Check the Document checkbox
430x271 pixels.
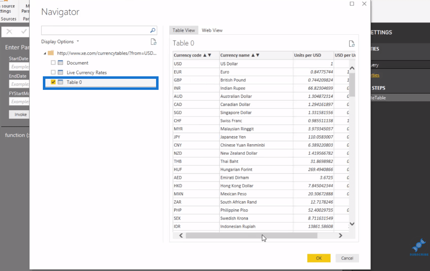point(53,63)
